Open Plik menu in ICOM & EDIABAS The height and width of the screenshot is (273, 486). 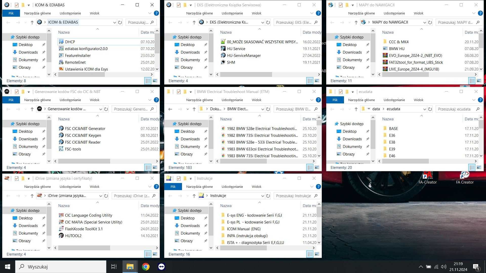[11, 13]
